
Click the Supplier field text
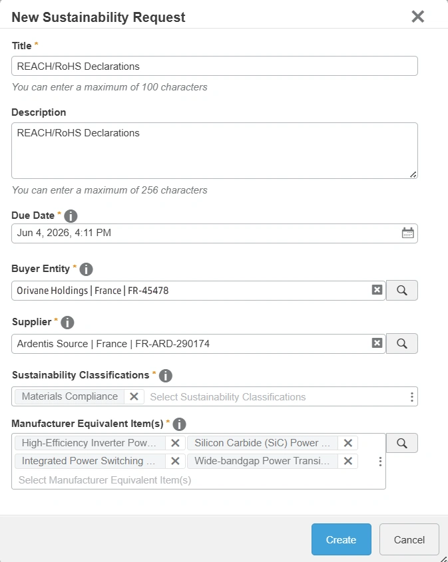(x=113, y=344)
